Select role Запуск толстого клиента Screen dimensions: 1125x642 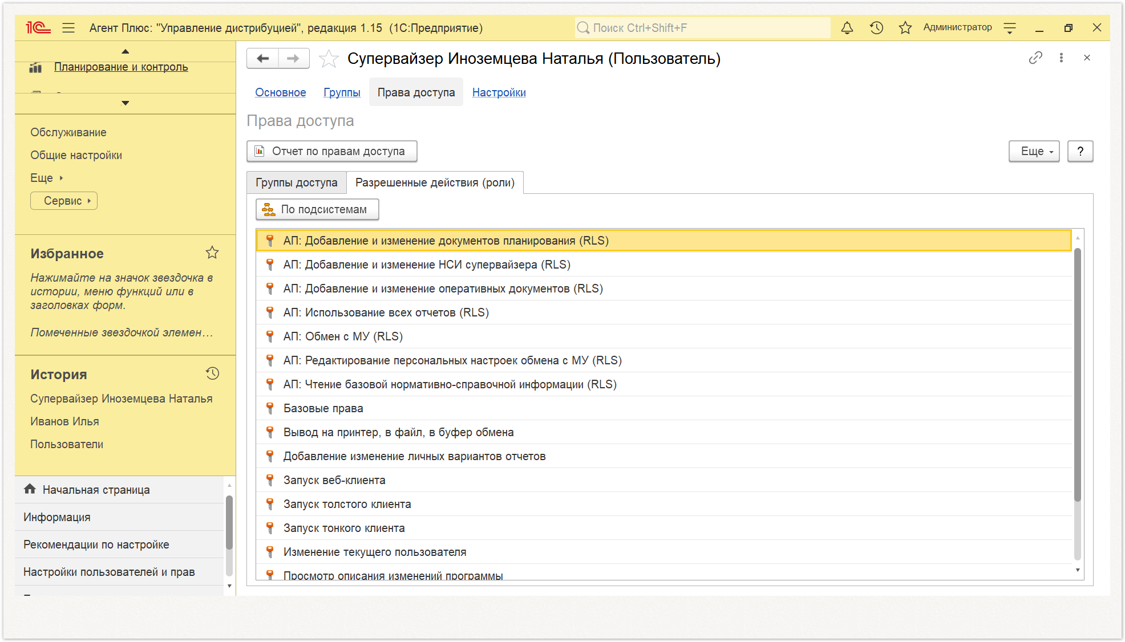[x=664, y=504]
